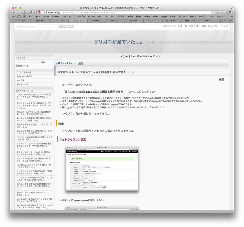This screenshot has height=227, width=244.
Task: Go back with the Safari back arrow
Action: [x=14, y=12]
